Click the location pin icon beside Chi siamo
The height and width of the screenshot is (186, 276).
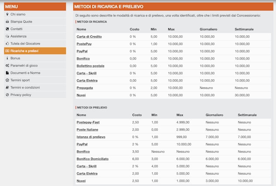click(x=7, y=14)
